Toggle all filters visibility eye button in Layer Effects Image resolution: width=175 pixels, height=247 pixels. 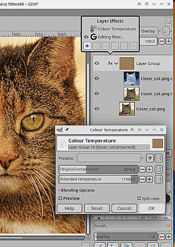tap(87, 46)
